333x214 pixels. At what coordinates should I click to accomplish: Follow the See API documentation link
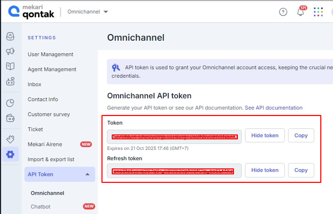(274, 108)
